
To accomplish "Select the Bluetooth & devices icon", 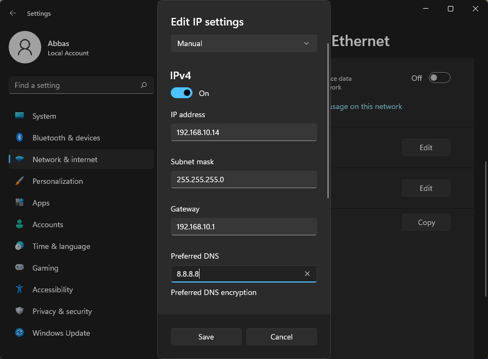I will tap(21, 138).
